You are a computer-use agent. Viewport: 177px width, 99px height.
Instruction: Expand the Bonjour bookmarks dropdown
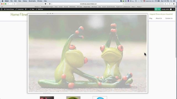click(37, 7)
